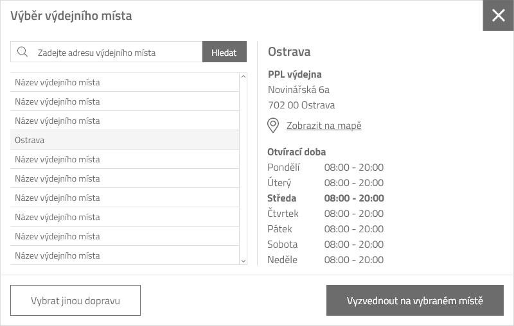Open the Zobrazit na mapě link
Screen dimensions: 514x326
click(x=324, y=126)
